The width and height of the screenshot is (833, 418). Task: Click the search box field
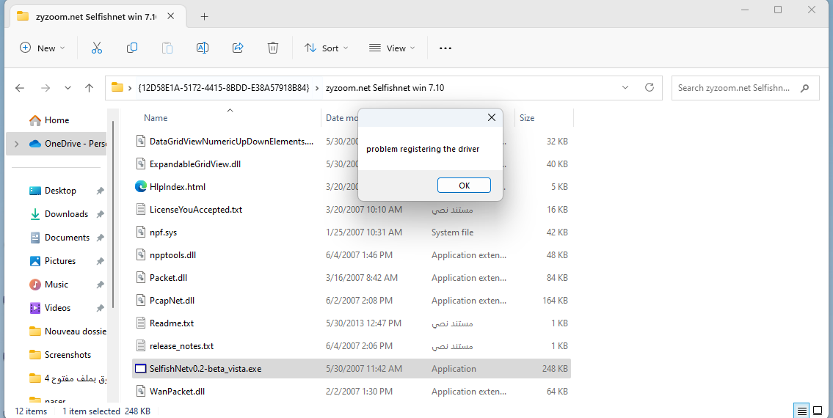click(746, 88)
